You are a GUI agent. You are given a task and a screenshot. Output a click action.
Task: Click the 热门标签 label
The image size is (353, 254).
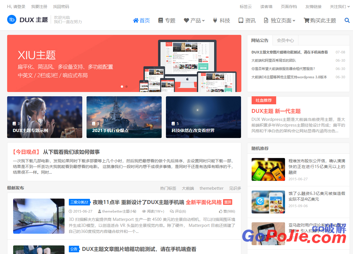pos(168,188)
